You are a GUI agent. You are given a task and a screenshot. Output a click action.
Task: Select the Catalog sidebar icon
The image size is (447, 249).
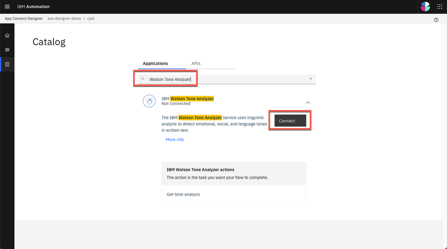7,64
